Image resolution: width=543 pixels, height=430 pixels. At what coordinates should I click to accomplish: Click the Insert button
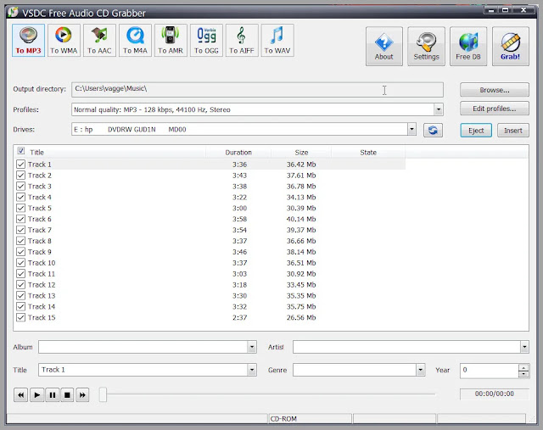(x=513, y=131)
